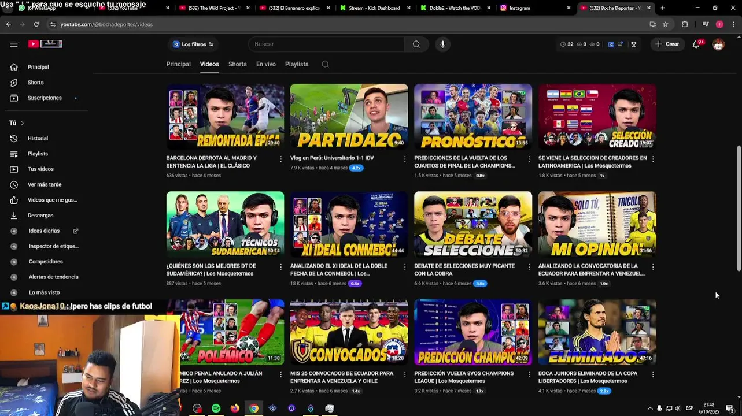Switch to the En vivo channel tab
The image size is (742, 416).
tap(266, 64)
